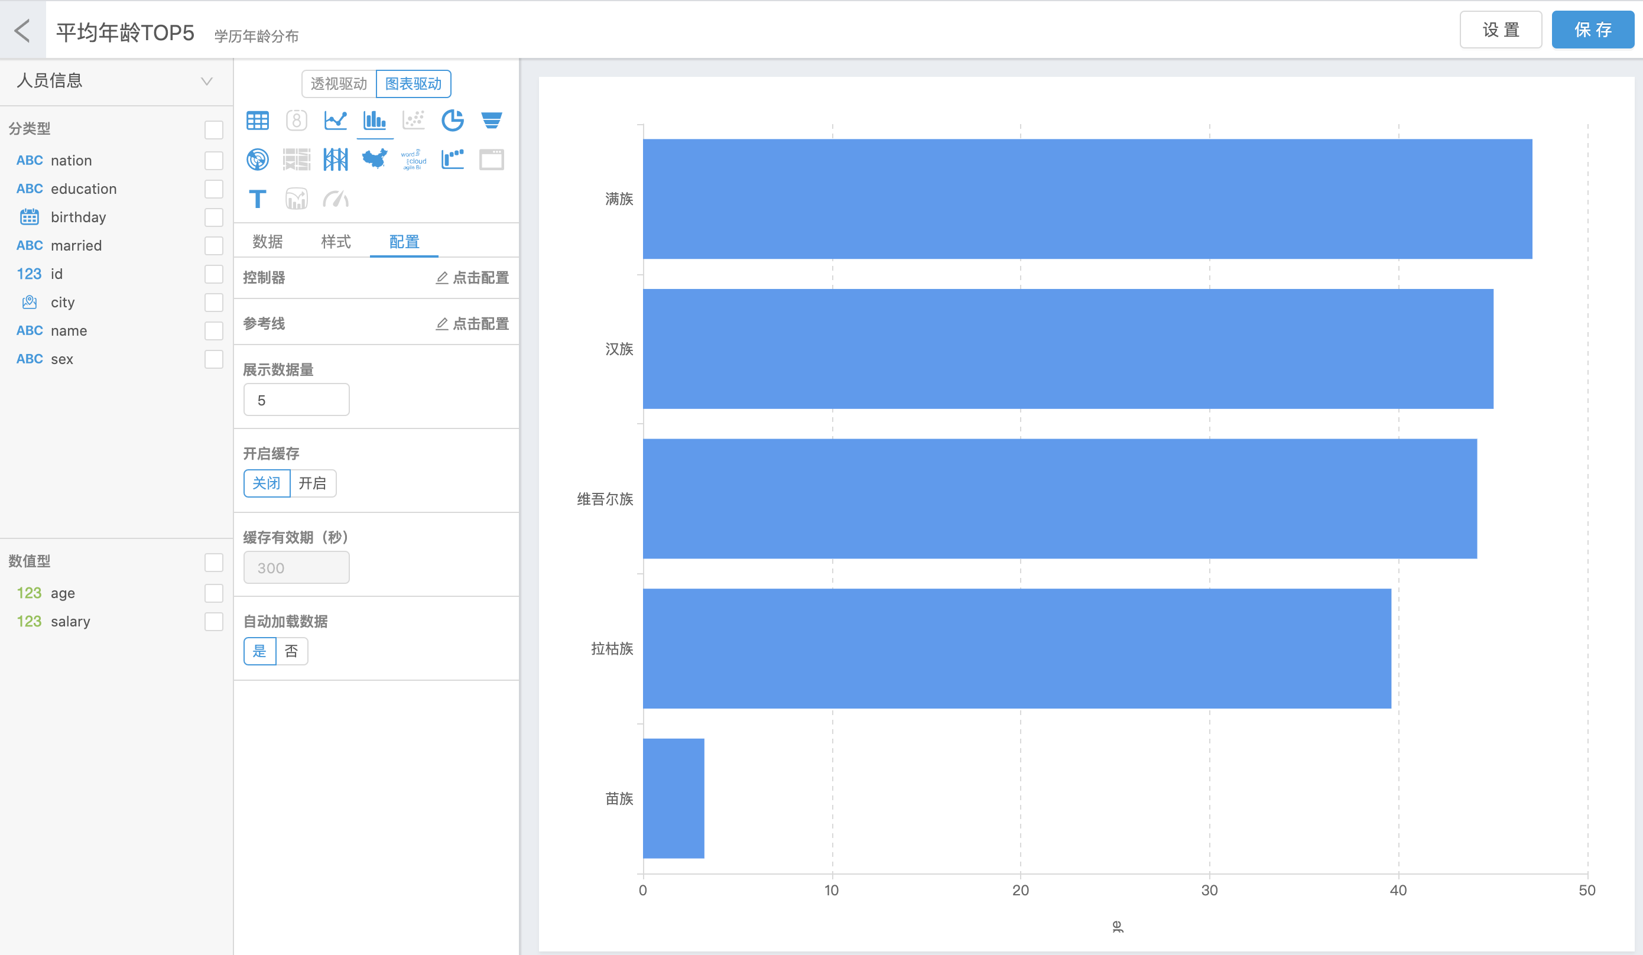Click the text component T icon

click(258, 199)
